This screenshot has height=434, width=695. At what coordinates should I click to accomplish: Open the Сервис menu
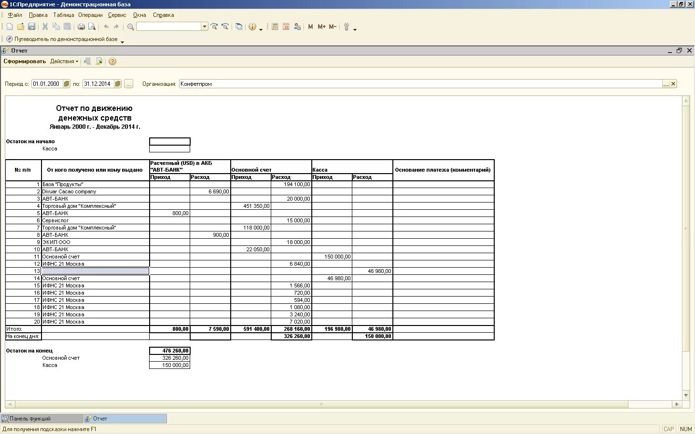(x=117, y=15)
